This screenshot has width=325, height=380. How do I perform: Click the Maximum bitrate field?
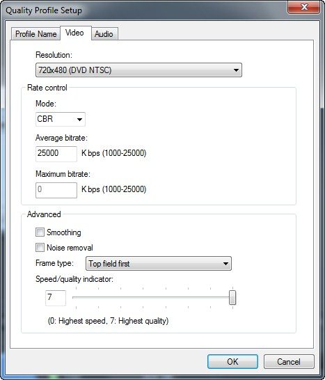[56, 190]
